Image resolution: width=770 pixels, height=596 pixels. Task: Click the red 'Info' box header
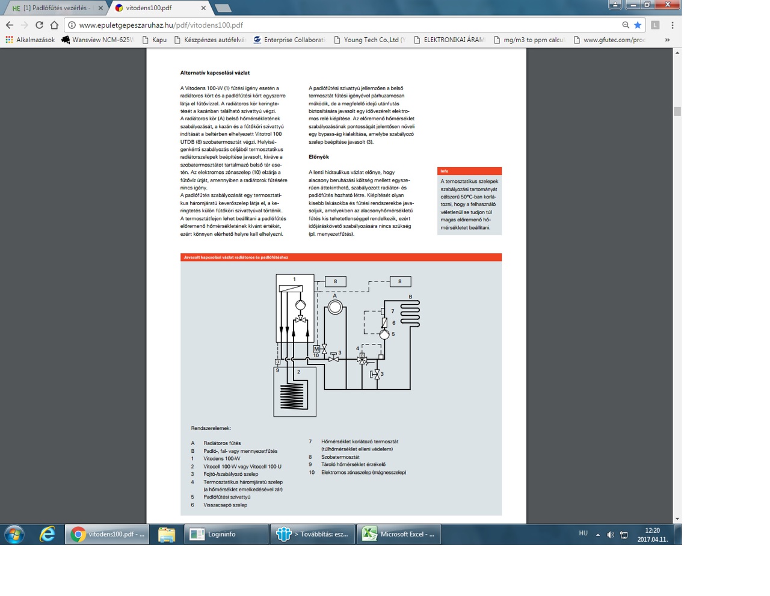pos(469,171)
